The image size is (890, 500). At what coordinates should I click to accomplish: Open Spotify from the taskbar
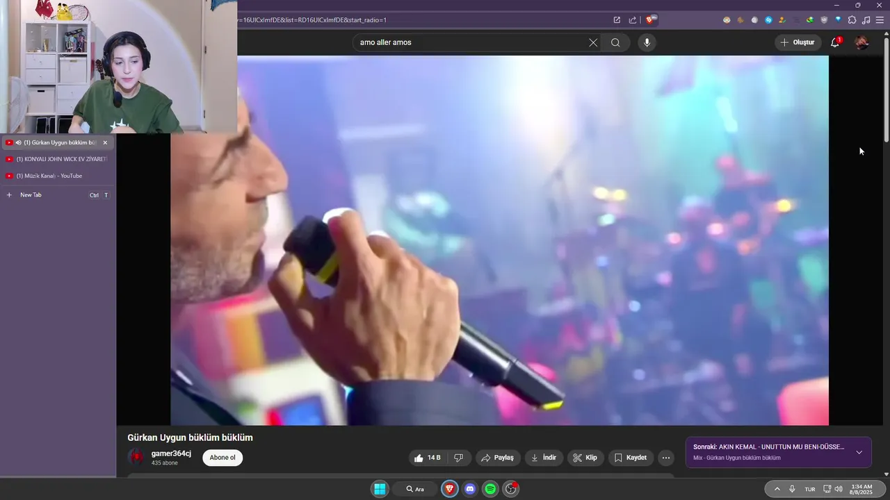coord(490,489)
